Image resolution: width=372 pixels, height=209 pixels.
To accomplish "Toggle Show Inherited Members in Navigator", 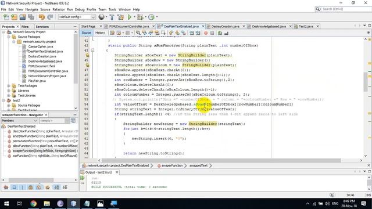I will (6, 188).
